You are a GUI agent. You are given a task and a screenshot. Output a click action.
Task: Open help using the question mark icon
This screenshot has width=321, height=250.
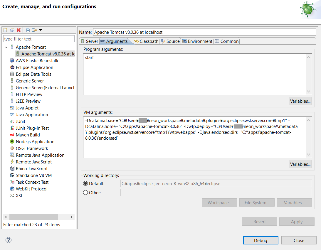click(x=8, y=240)
